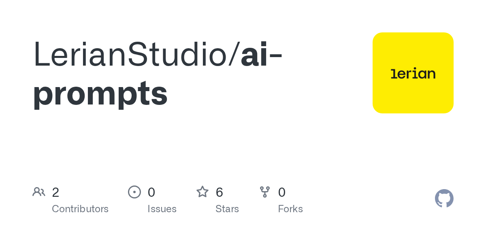Open the Stars label
This screenshot has width=486, height=243.
(x=227, y=209)
